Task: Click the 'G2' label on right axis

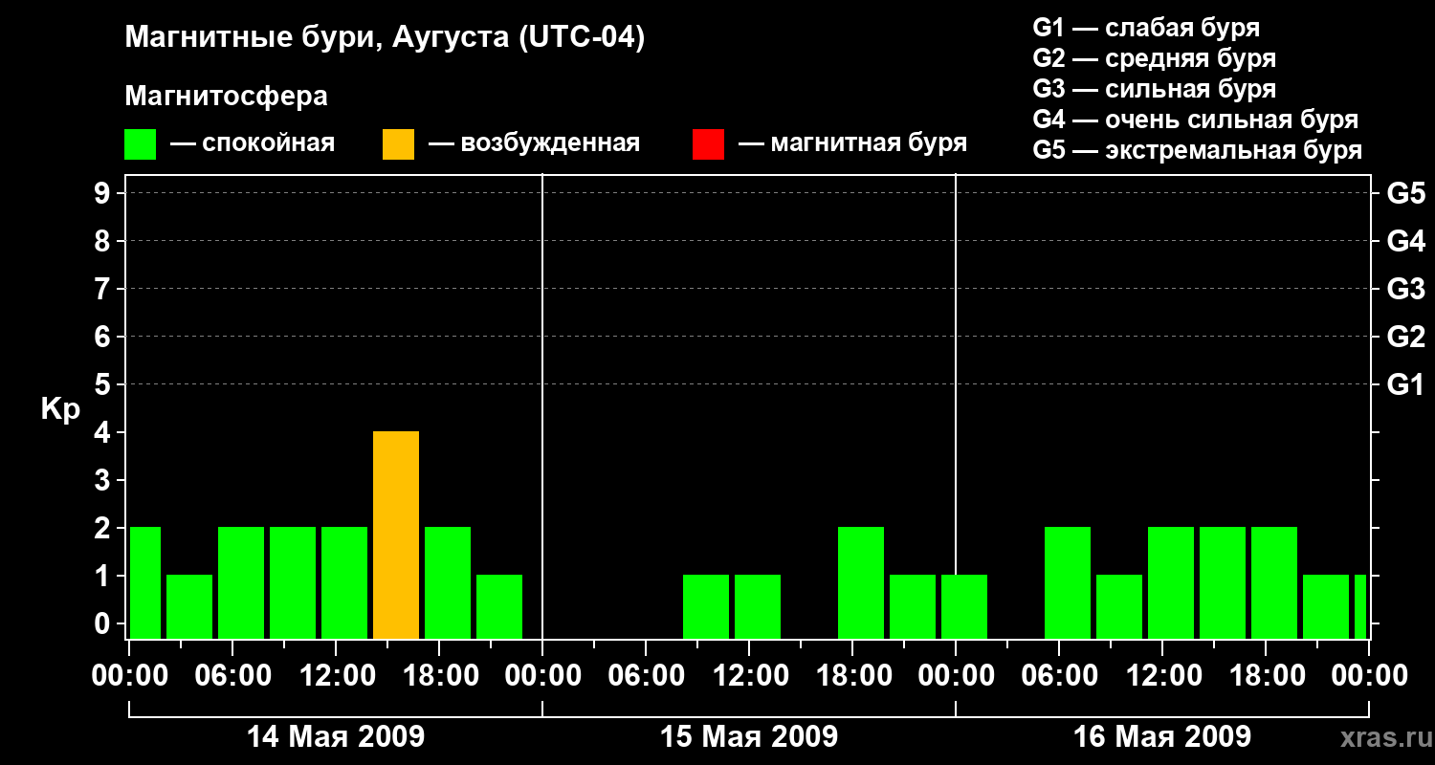Action: pos(1405,338)
